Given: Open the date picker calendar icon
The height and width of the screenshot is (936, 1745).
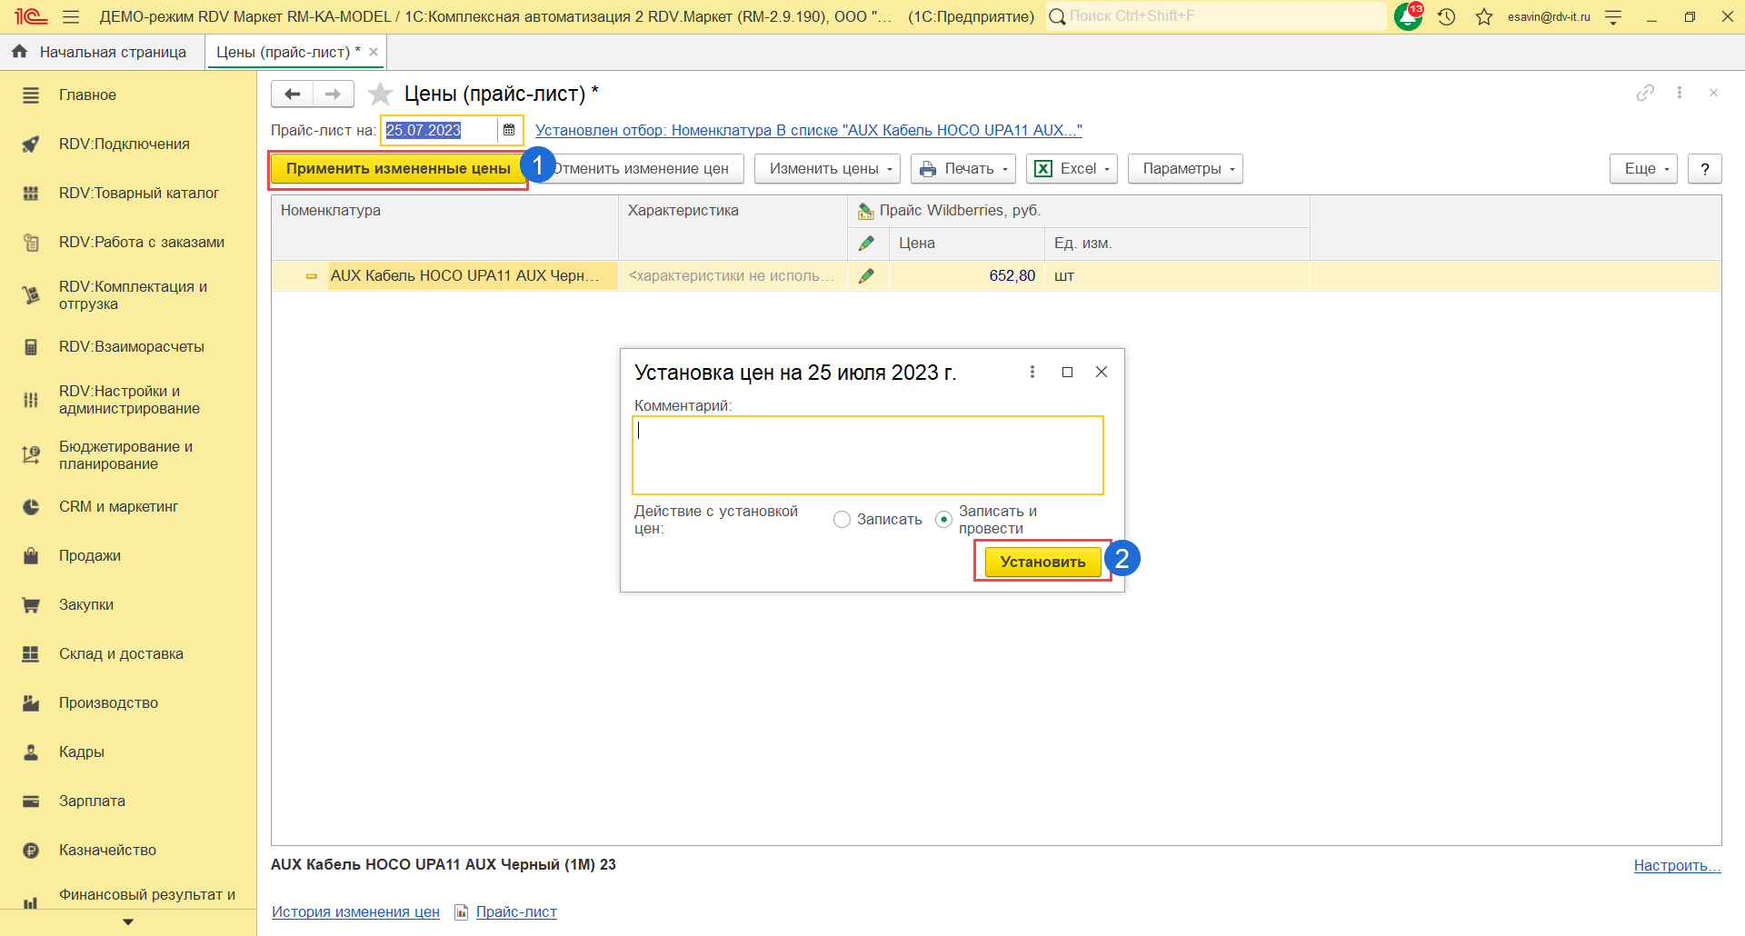Looking at the screenshot, I should (509, 130).
